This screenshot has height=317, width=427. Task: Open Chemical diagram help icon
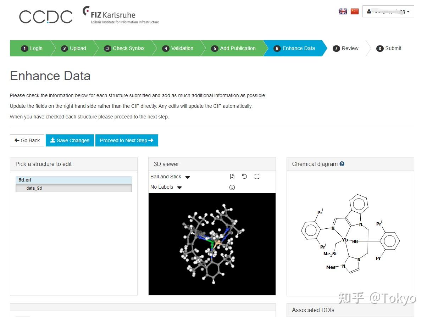(x=342, y=164)
